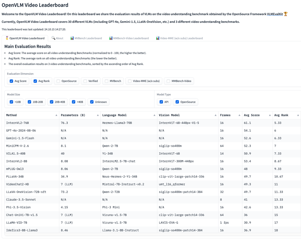Open the VLMEvalKit link
This screenshot has height=240, width=301.
point(275,14)
